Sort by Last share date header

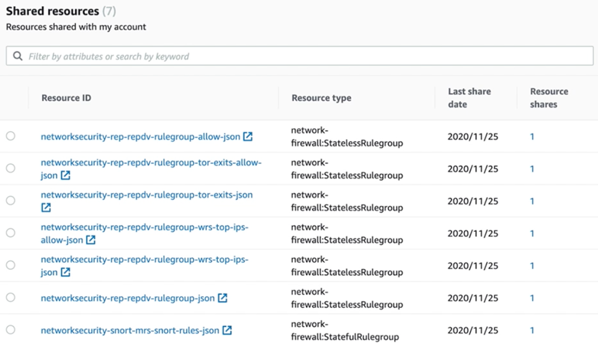469,98
